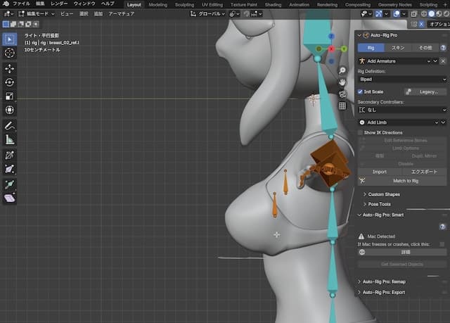
Task: Expand the Custom Shapes section
Action: click(x=385, y=194)
